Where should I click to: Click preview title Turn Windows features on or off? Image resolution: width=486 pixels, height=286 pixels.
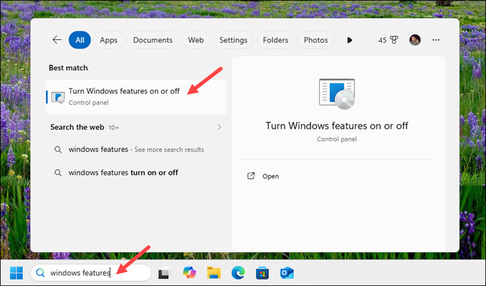337,126
